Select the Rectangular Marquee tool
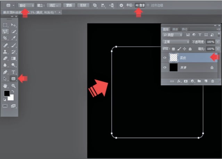Viewport: 222px width, 159px height. pos(5,25)
